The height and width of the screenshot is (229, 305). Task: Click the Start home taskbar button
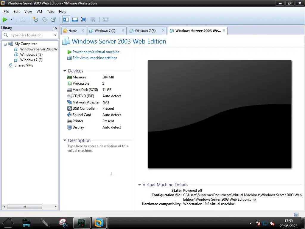[x=8, y=223]
